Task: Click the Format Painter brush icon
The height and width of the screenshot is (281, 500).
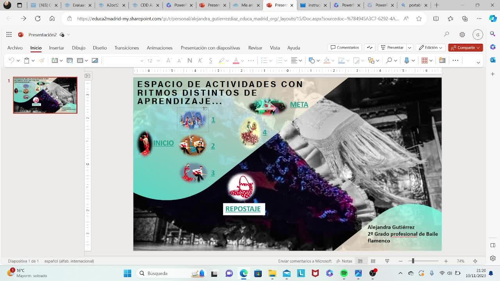Action: point(41,60)
